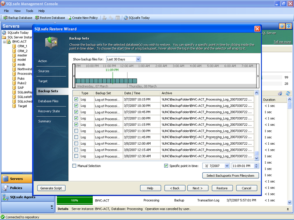Click the Servers pane stack icon
The image size is (294, 220).
pyautogui.click(x=5, y=179)
